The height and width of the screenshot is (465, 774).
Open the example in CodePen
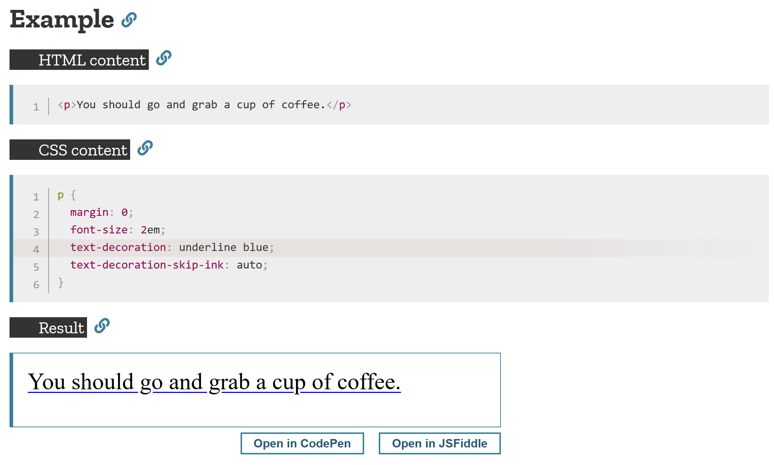point(302,443)
